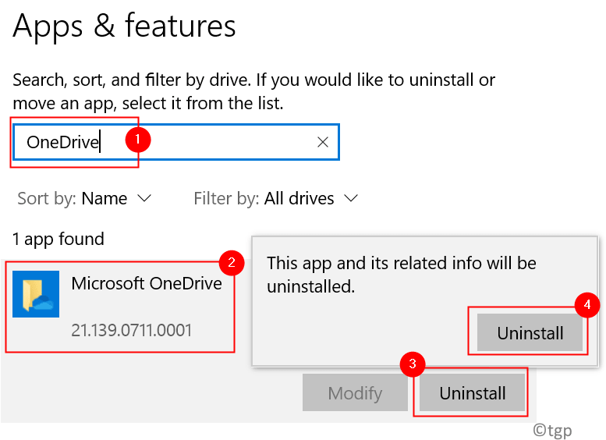Click the Apps & features heading
The width and height of the screenshot is (606, 440).
point(124,26)
